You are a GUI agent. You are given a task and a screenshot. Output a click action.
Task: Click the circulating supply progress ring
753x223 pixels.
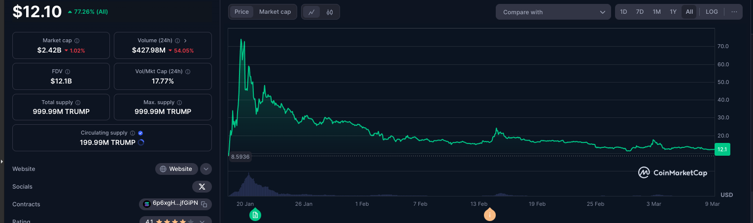(141, 142)
